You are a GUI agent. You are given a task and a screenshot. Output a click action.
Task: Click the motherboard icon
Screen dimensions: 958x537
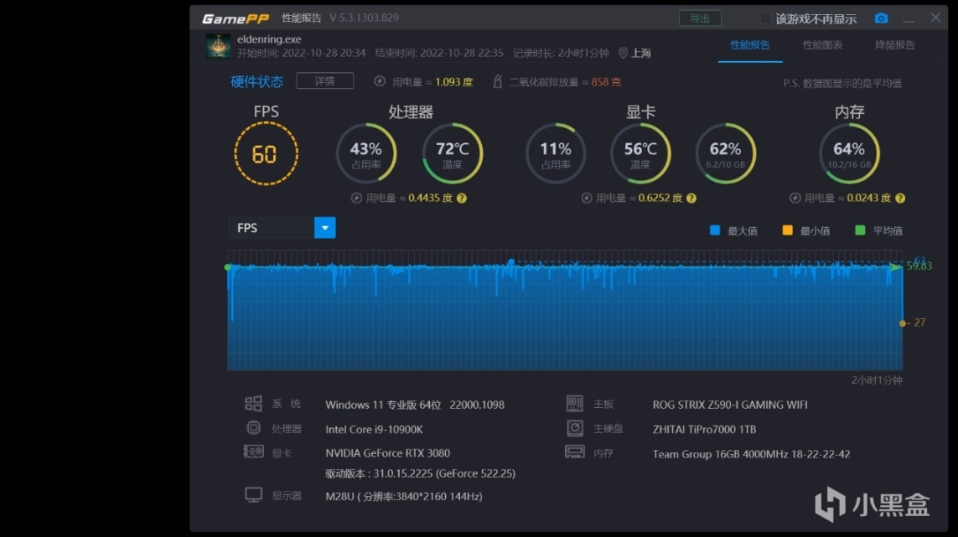point(574,403)
